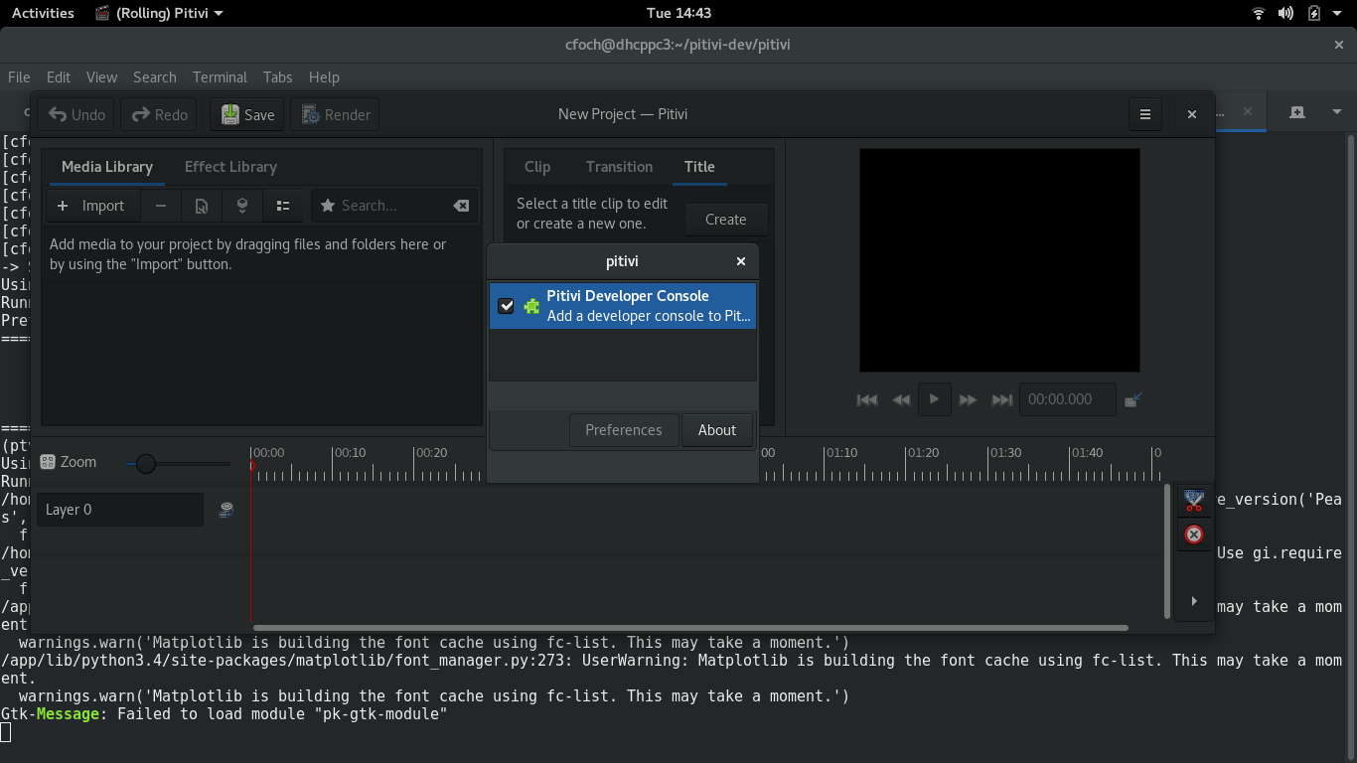This screenshot has width=1357, height=763.
Task: Open the Render dialog
Action: [336, 114]
